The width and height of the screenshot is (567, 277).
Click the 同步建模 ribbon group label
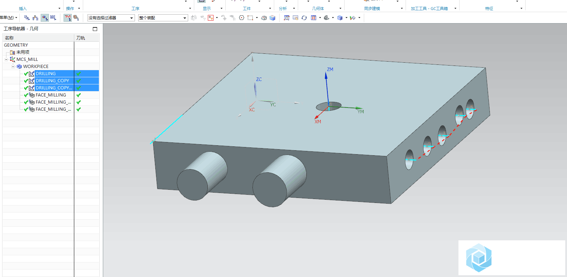click(372, 9)
